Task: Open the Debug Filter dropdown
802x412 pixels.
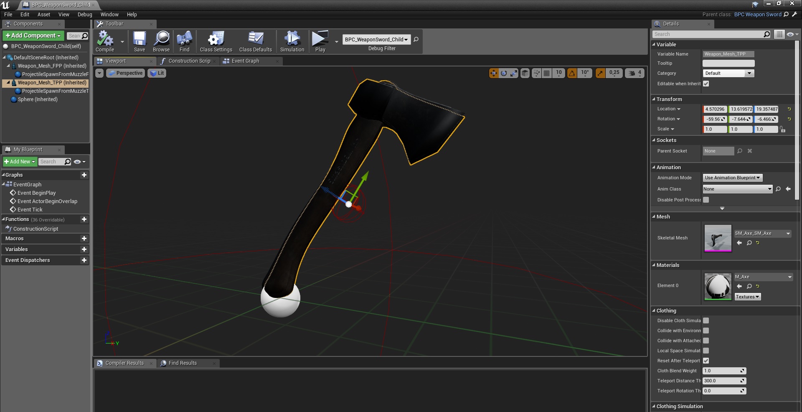Action: 376,40
